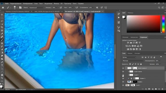Viewport: 166px width, 93px height.
Task: Open the Изображение menu
Action: click(28, 4)
